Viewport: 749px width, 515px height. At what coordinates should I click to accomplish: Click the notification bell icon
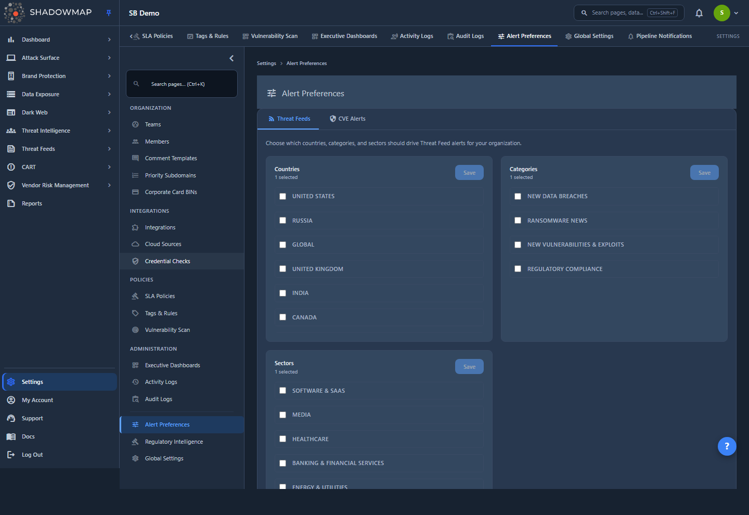(699, 13)
